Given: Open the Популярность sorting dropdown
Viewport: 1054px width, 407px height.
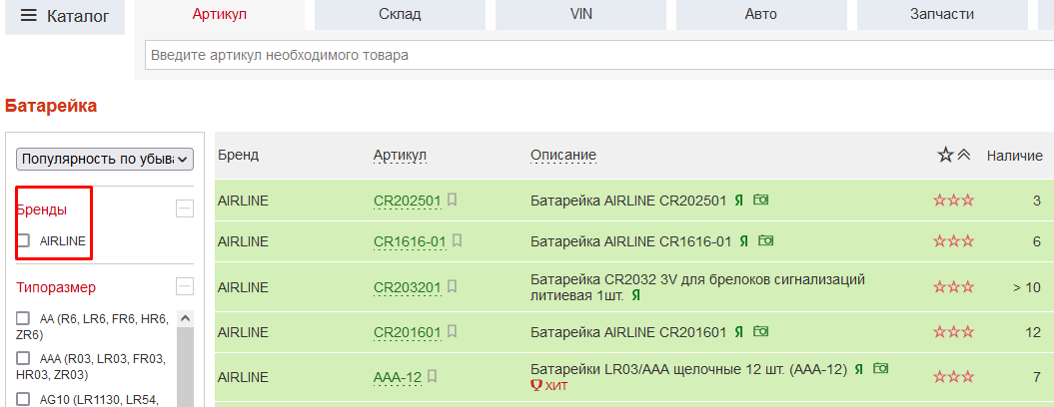Looking at the screenshot, I should [106, 159].
